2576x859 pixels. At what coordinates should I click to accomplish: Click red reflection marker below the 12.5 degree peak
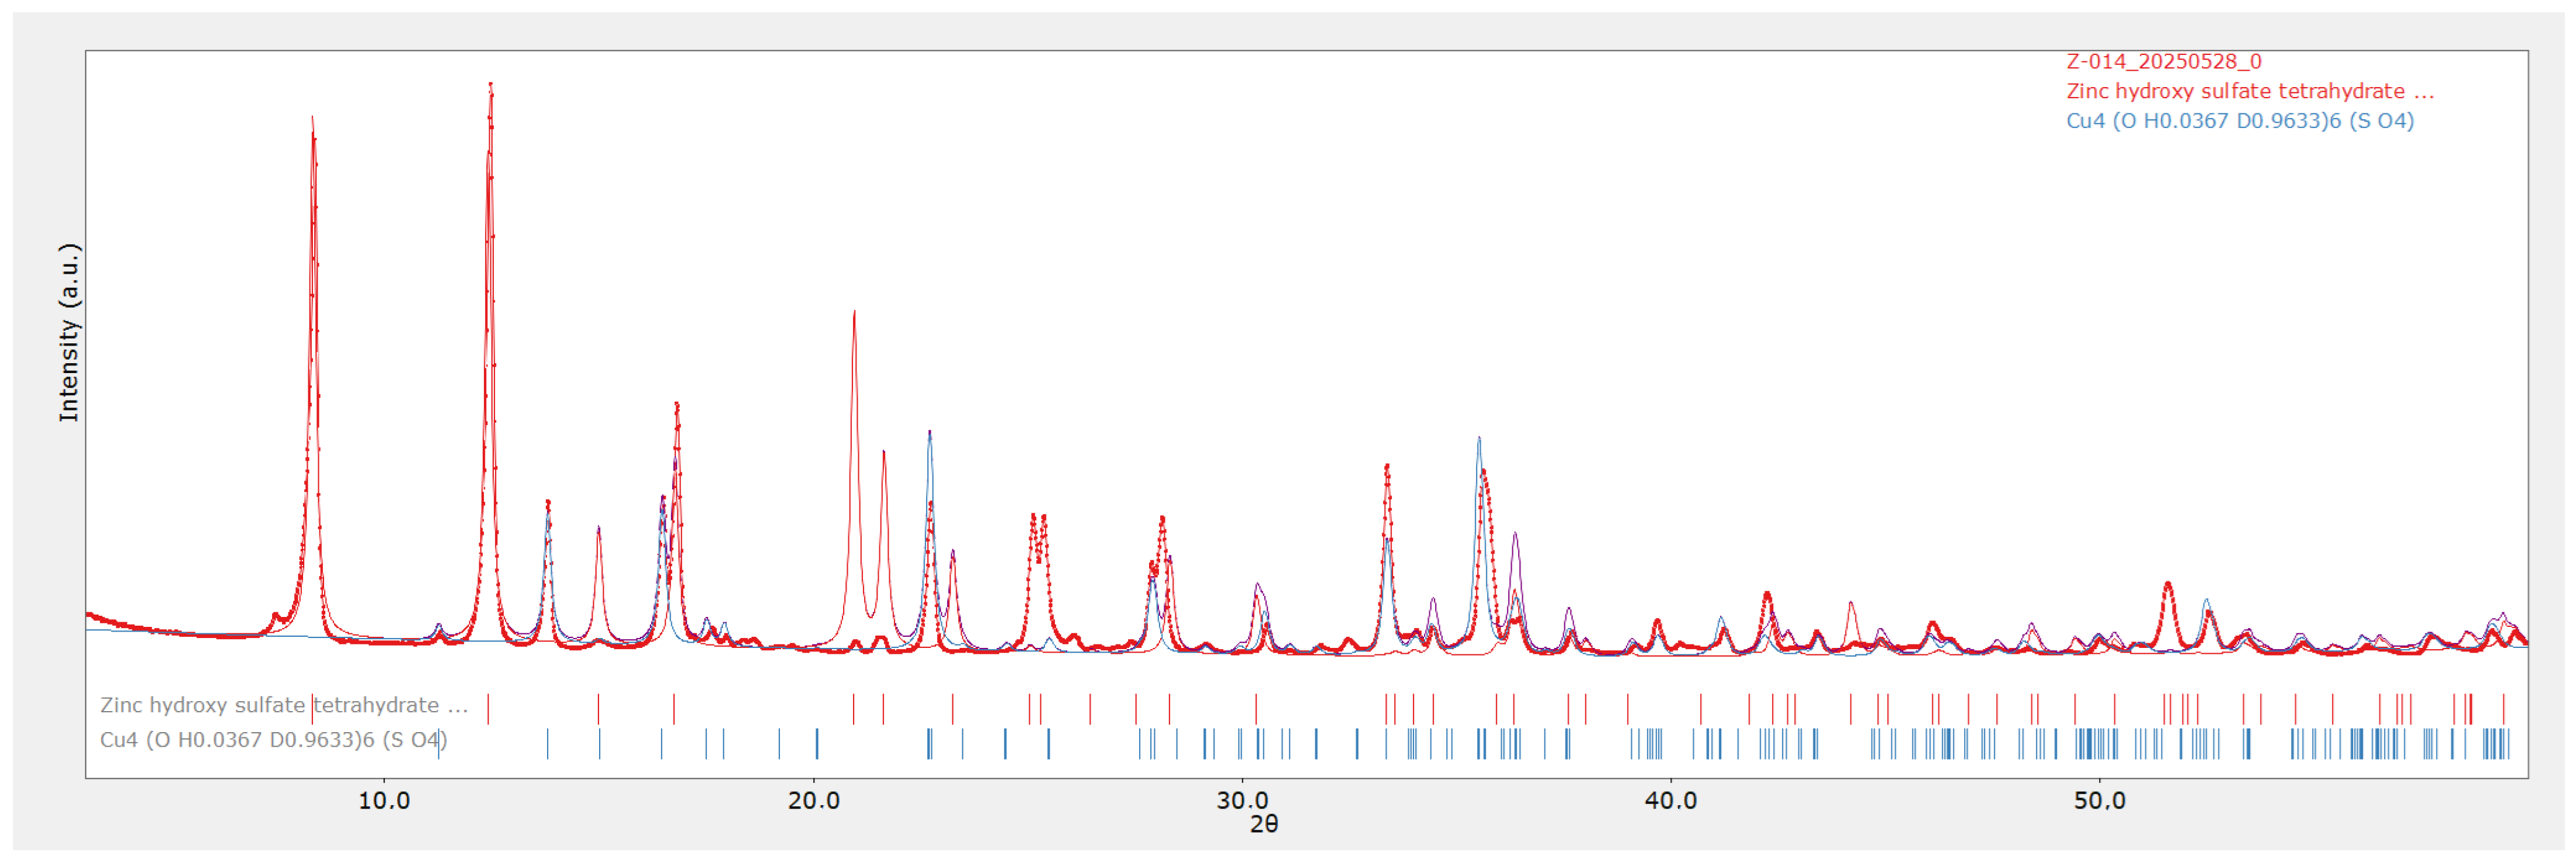(x=488, y=709)
